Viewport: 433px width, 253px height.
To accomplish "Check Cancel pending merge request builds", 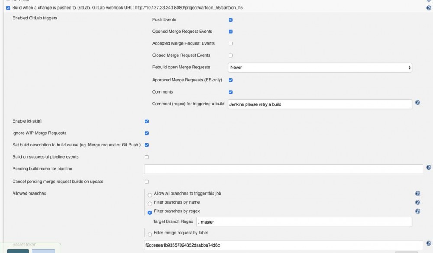I will coord(146,182).
